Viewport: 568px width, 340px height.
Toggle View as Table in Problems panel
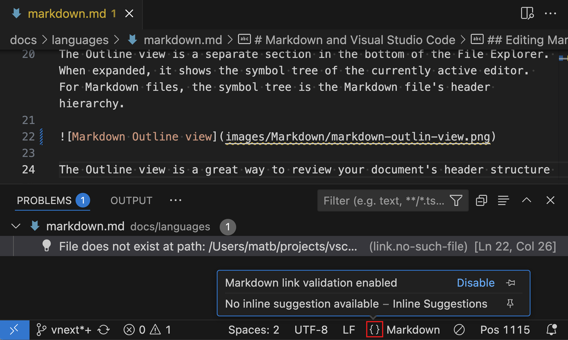coord(504,200)
